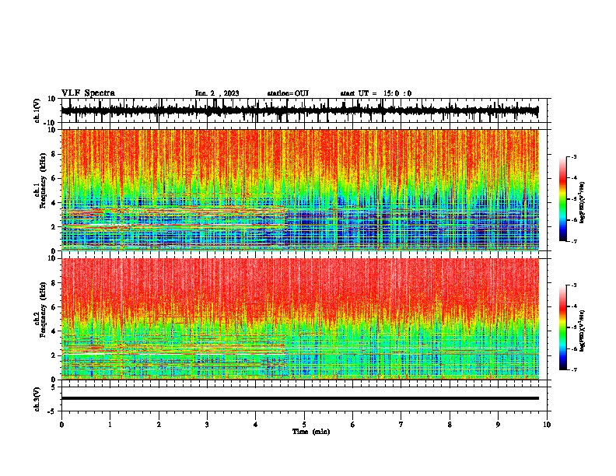Click the "Time (min)" axis label
616x476 pixels.
tap(311, 432)
